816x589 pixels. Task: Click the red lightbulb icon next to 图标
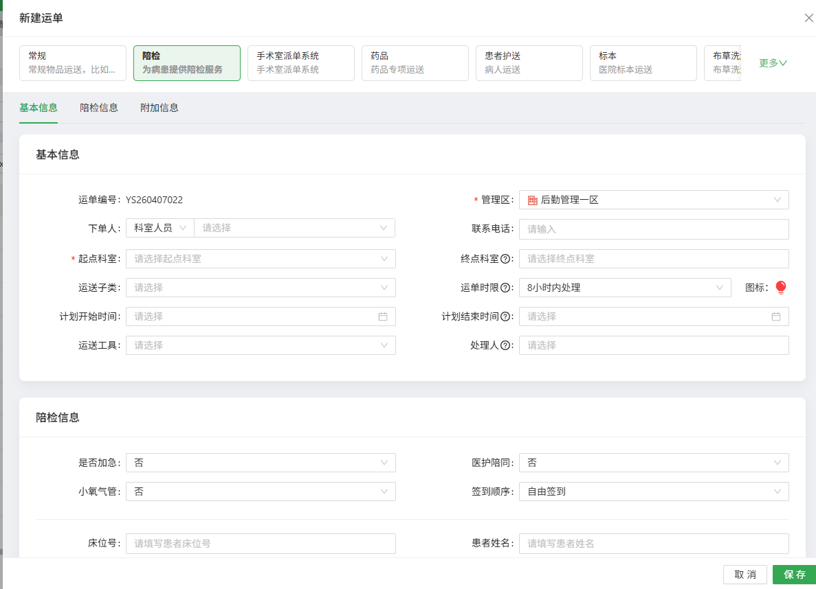click(780, 288)
